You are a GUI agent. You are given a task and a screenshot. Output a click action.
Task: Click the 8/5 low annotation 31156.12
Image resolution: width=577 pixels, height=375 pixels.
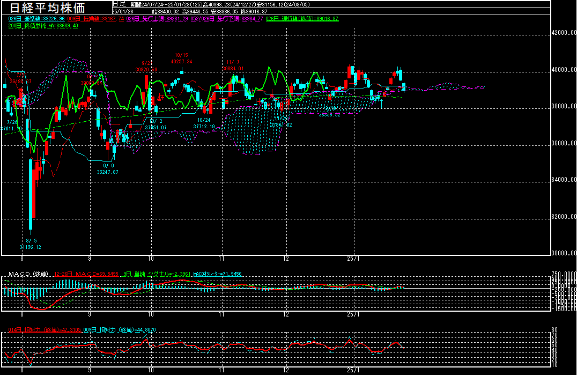30,247
